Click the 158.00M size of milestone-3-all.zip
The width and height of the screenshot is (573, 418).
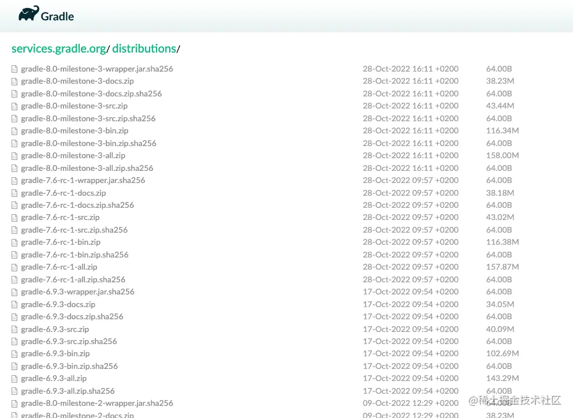point(503,155)
